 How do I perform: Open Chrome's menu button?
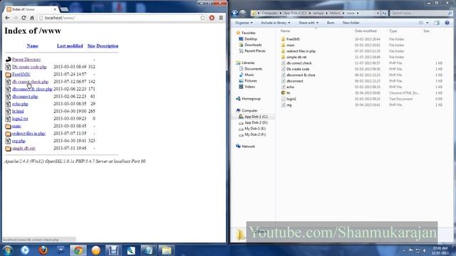(x=221, y=18)
